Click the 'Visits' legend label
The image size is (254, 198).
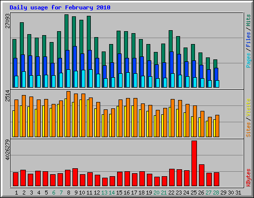tap(249, 108)
